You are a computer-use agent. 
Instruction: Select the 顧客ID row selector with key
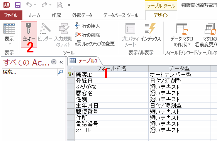click(x=71, y=75)
